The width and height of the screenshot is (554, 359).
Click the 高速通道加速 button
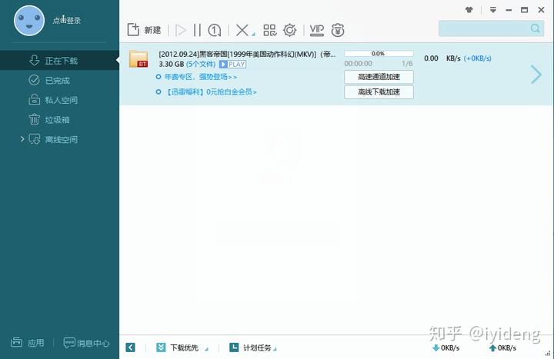click(379, 77)
